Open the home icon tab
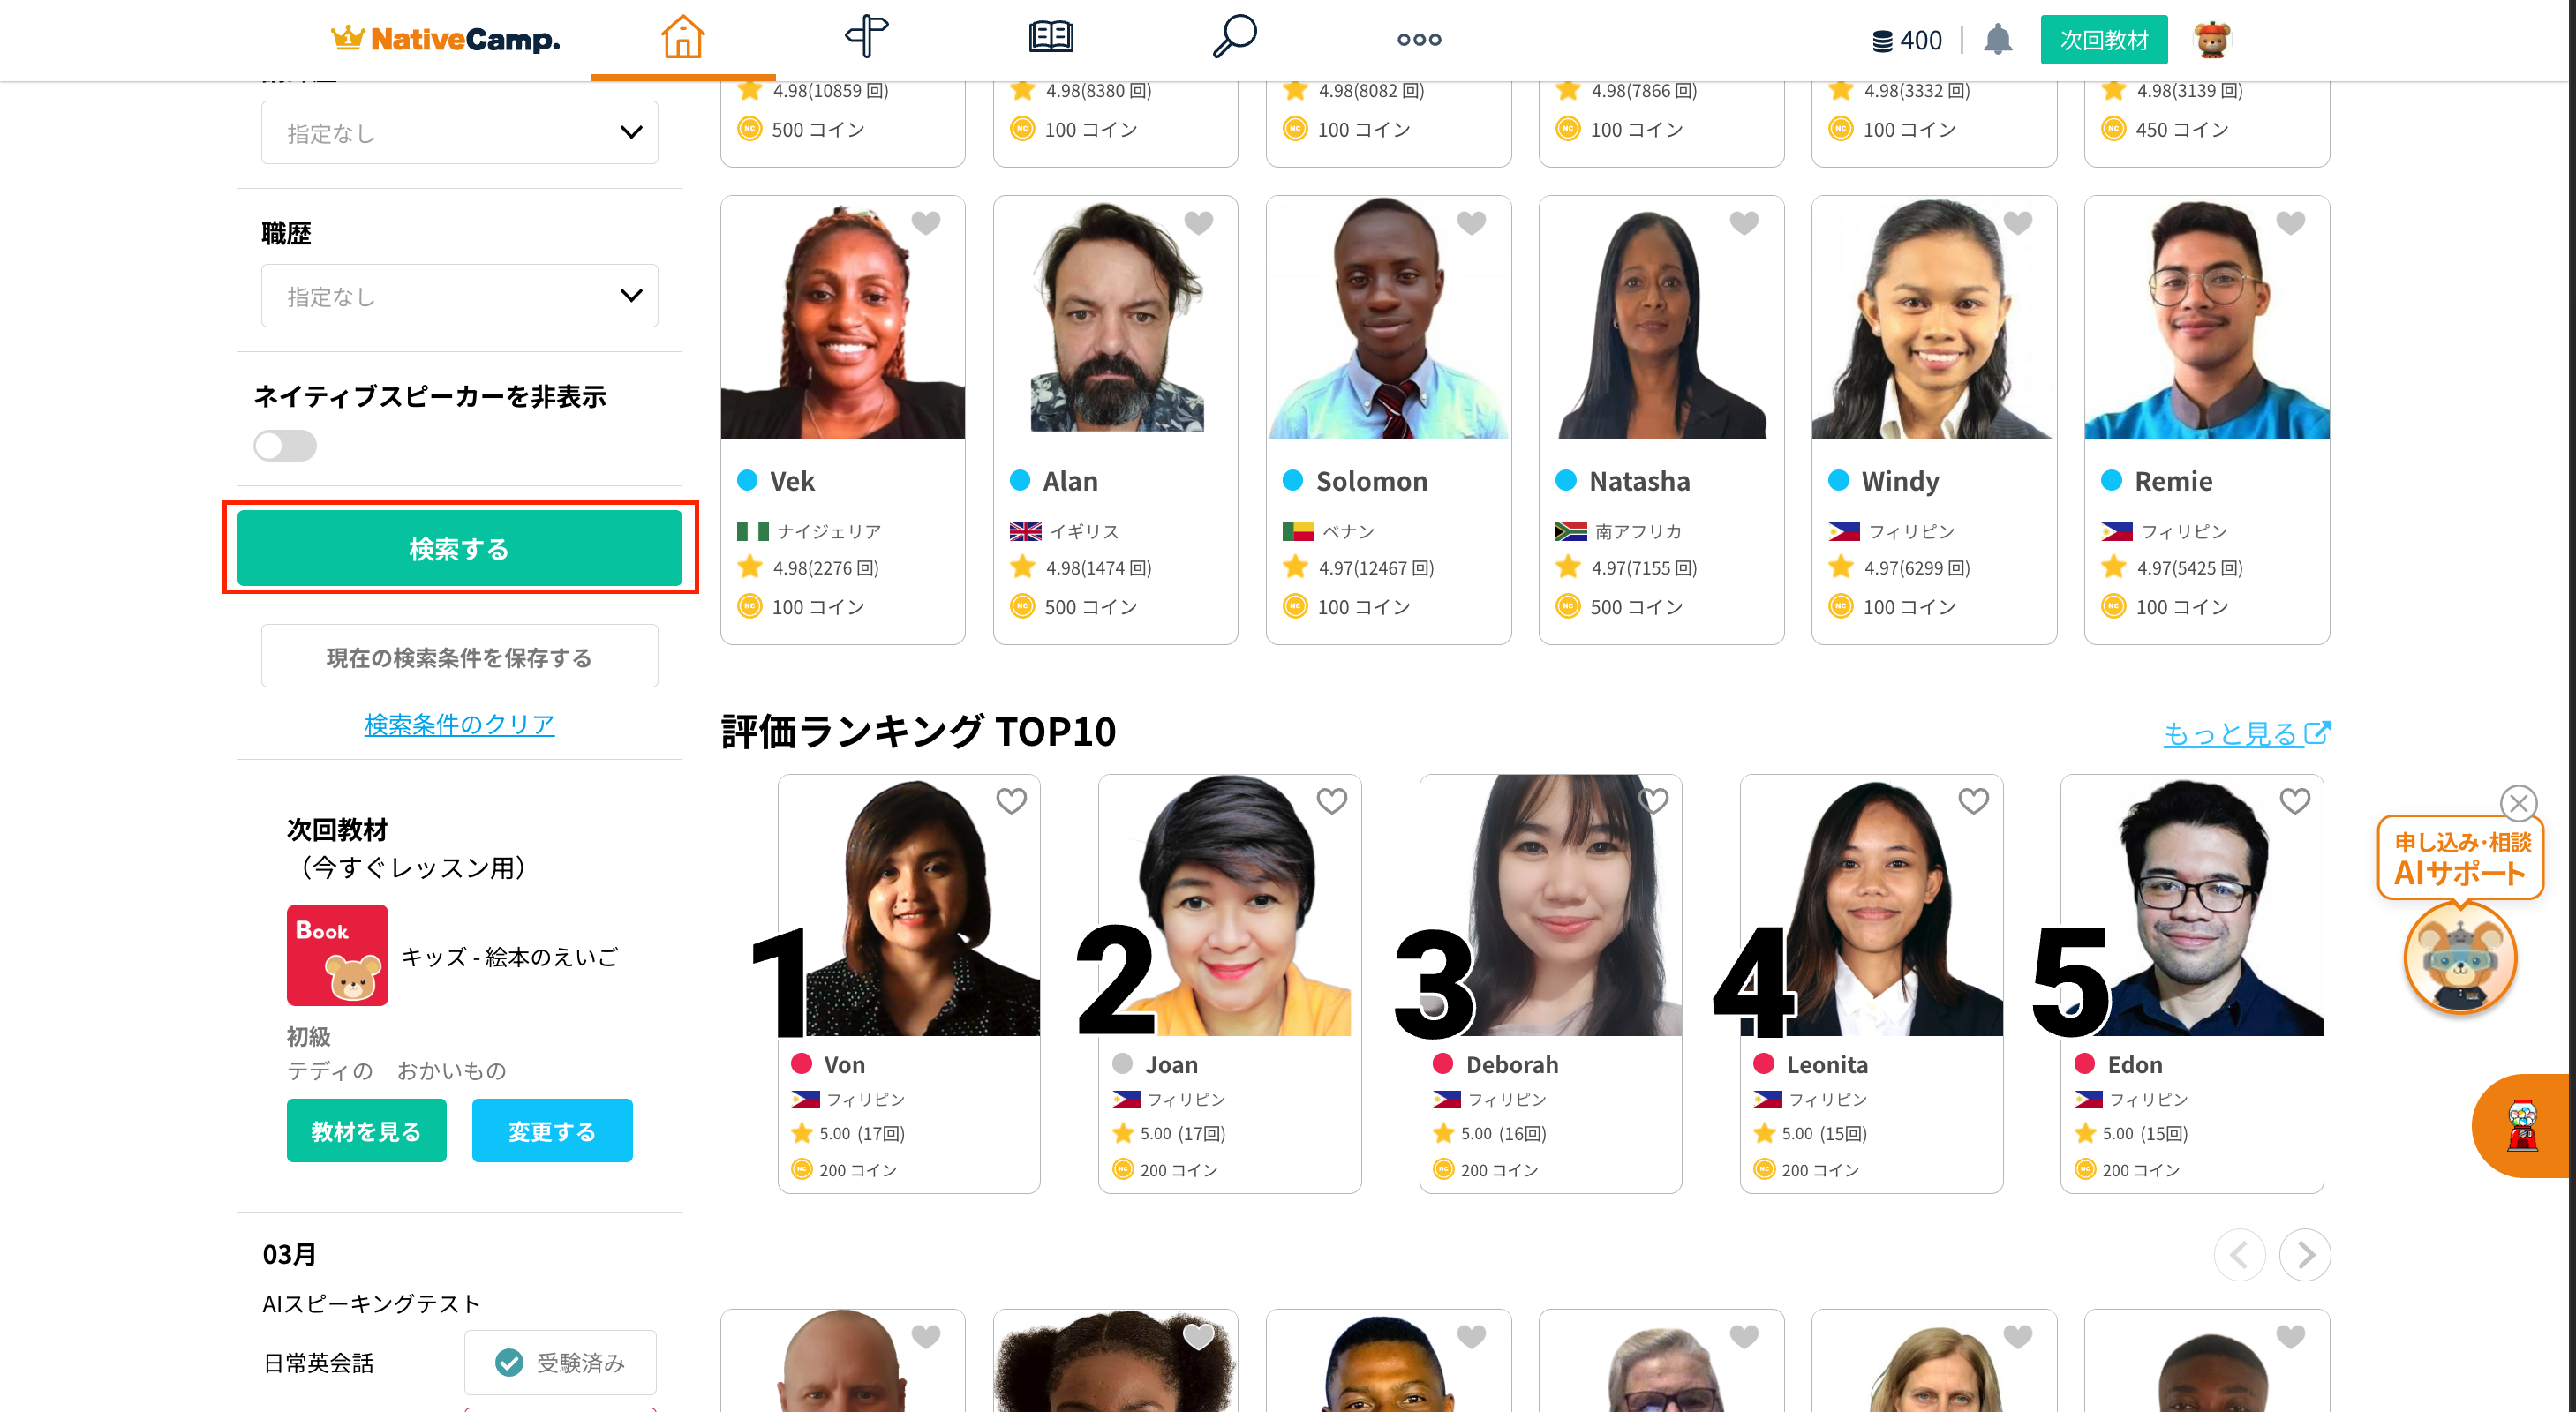Image resolution: width=2576 pixels, height=1412 pixels. [683, 38]
